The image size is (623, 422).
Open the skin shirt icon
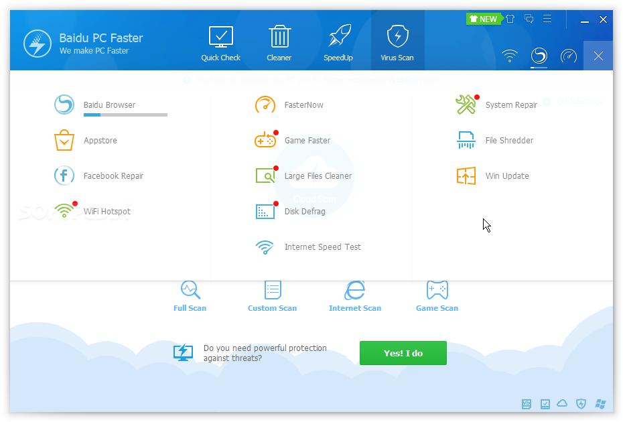point(510,19)
